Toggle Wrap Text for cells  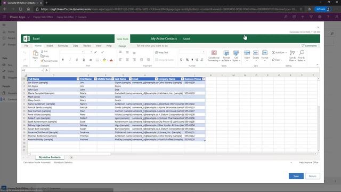(x=161, y=52)
